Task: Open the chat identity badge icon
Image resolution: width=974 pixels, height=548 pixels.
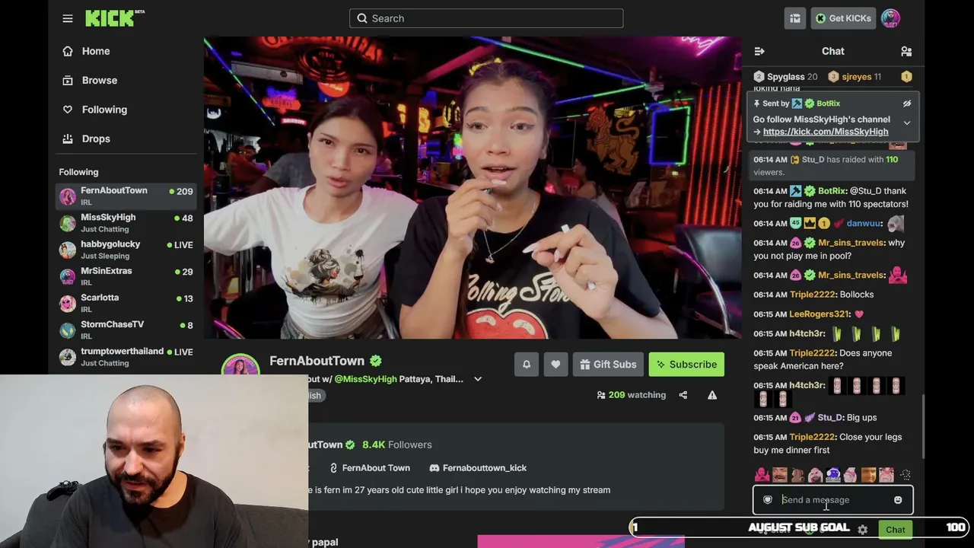Action: [x=768, y=500]
